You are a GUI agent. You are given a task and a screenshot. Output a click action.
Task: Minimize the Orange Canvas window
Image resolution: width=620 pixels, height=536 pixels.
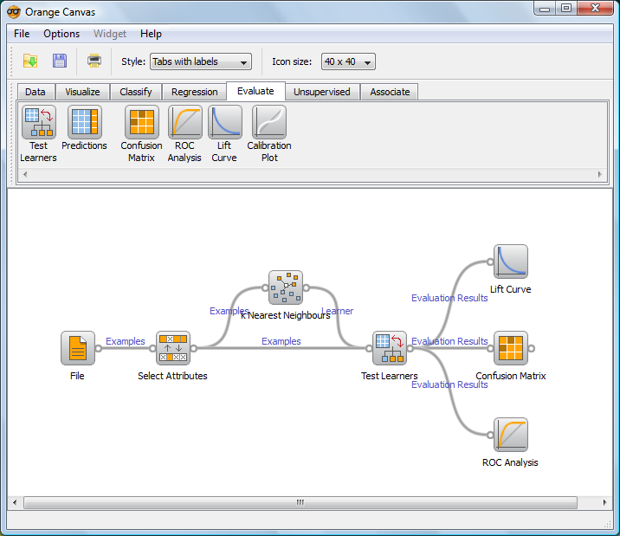545,9
